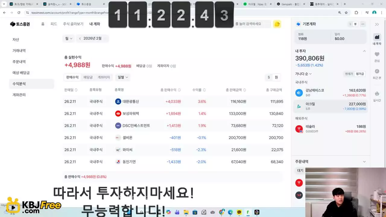
Task: Click the 셀비온 stock name
Action: (127, 138)
